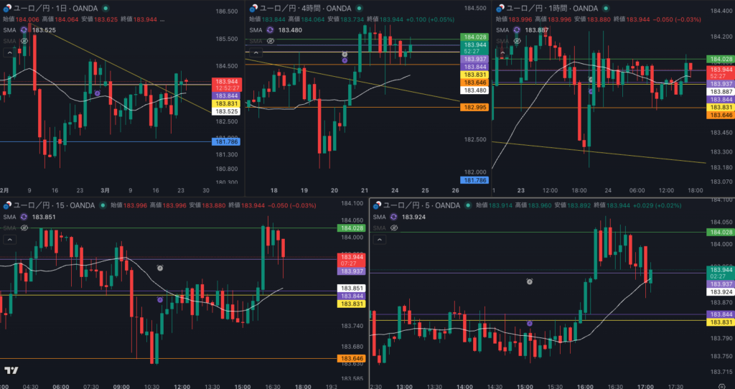
Task: Click the TradingView logo in the 15-minute chart
Action: [x=11, y=370]
